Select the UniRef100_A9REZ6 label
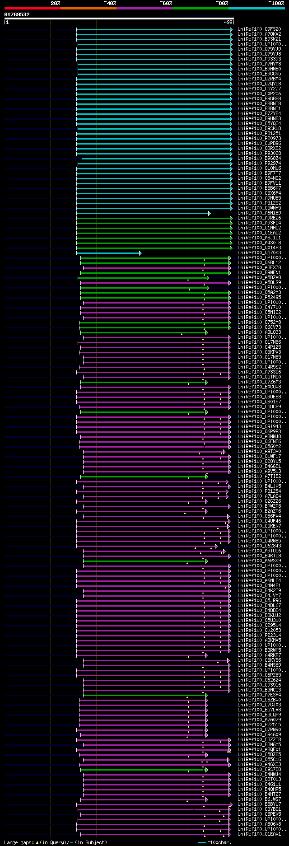Screen dimensions: 289x846 pyautogui.click(x=259, y=218)
